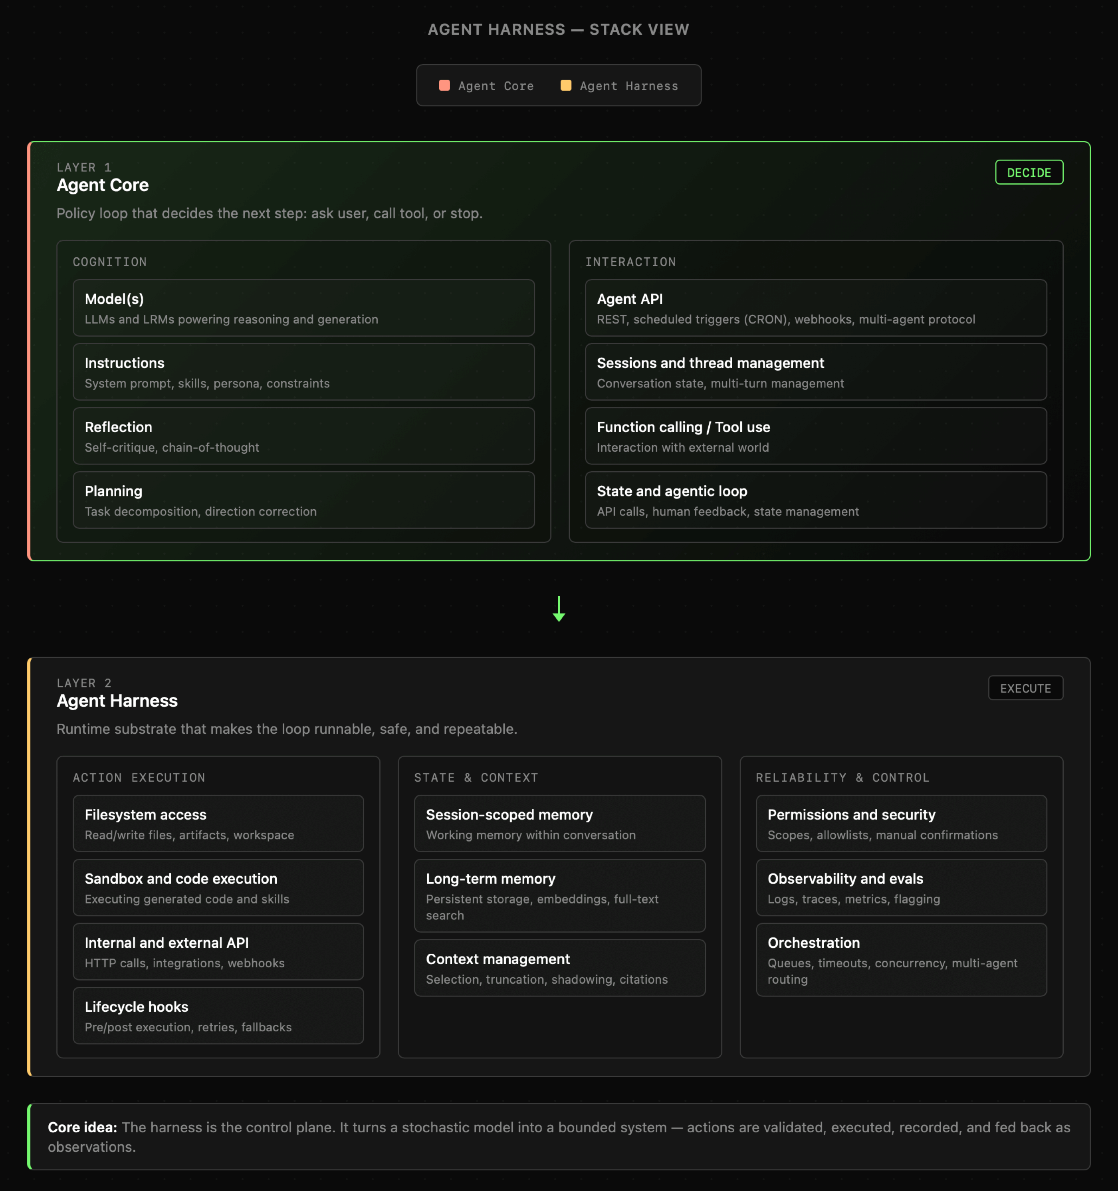This screenshot has height=1191, width=1118.
Task: Select the Long-term memory card
Action: pos(559,895)
